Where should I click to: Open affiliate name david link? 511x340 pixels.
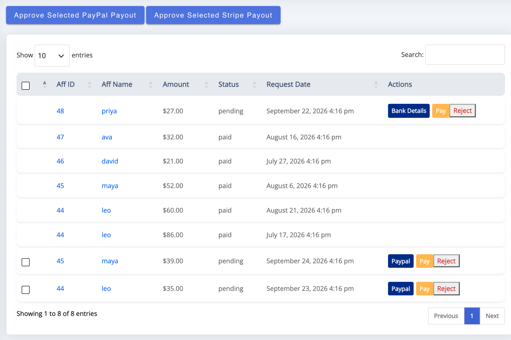pyautogui.click(x=110, y=161)
